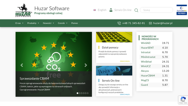Open the WinSAD 19.71 news link
The width and height of the screenshot is (188, 106).
[154, 43]
